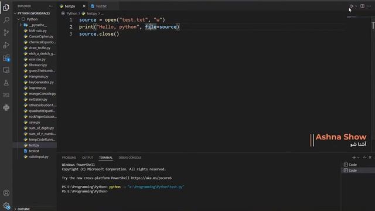Select the Terminal panel tab
The width and height of the screenshot is (375, 211).
click(105, 158)
